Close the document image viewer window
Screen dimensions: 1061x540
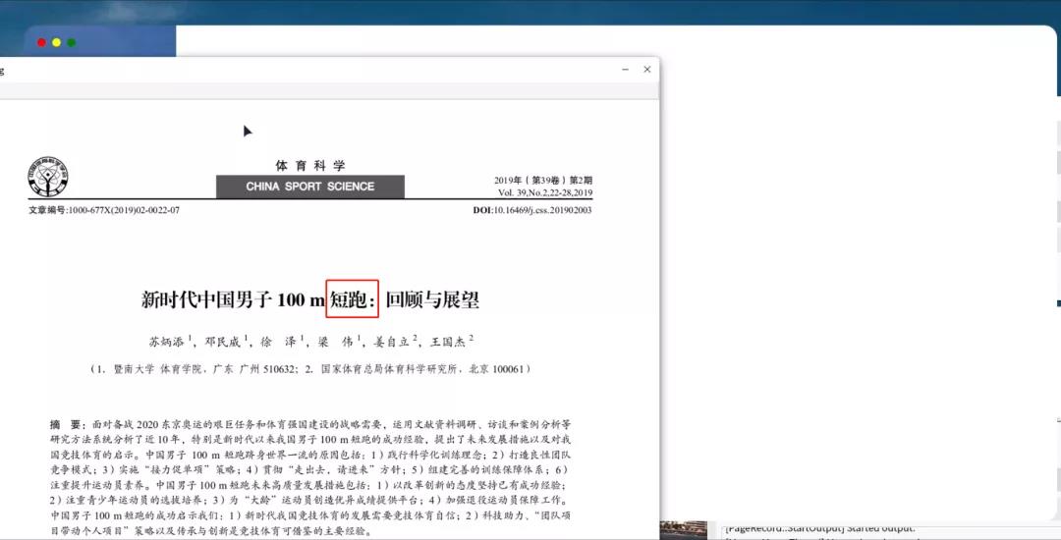646,69
